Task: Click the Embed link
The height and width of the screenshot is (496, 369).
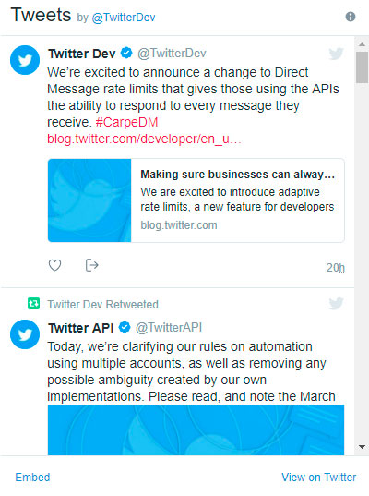Action: (x=32, y=477)
